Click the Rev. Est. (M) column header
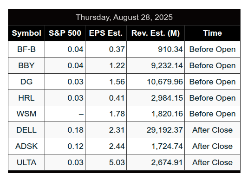 click(156, 33)
